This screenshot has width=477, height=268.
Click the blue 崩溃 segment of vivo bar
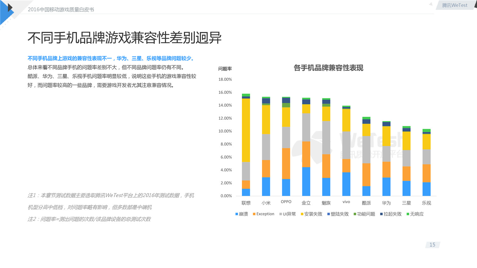pos(346,184)
